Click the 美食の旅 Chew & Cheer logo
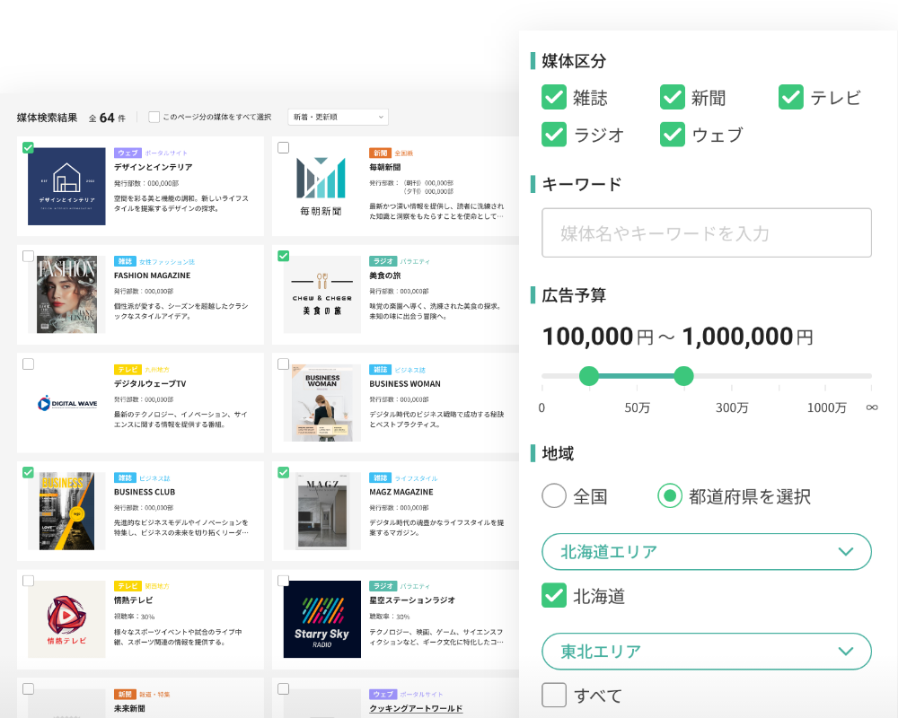Viewport: 898px width, 718px height. pos(321,295)
